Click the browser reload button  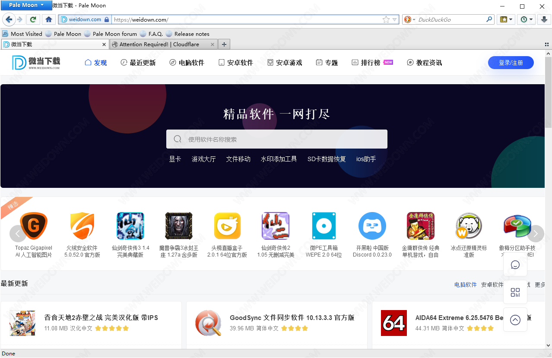coord(33,19)
